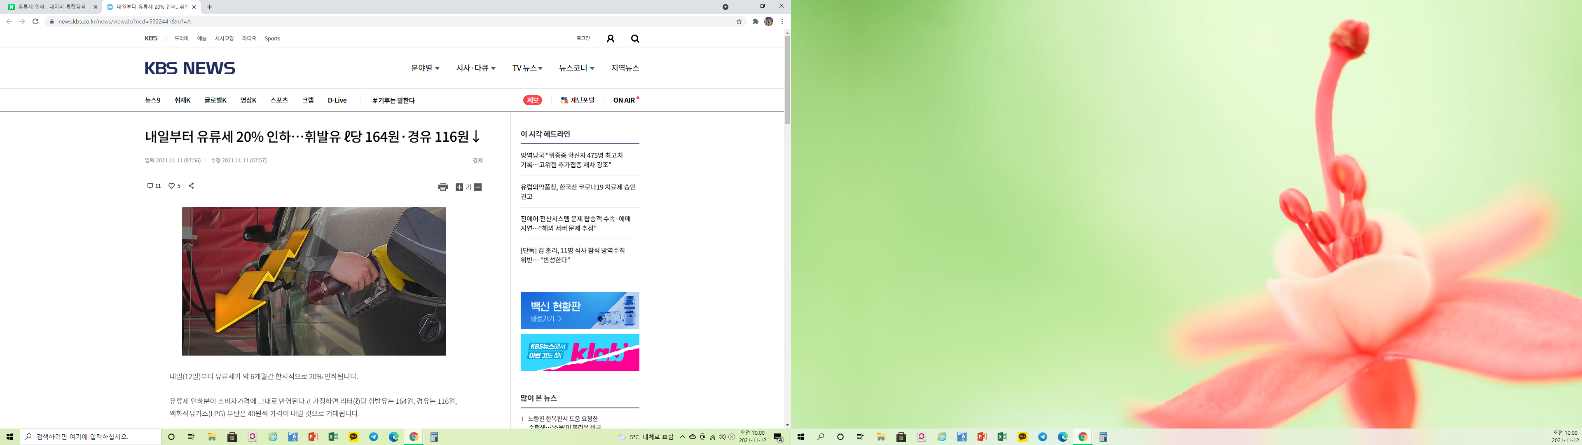The height and width of the screenshot is (445, 1582).
Task: Open the KBS user profile icon
Action: point(610,39)
